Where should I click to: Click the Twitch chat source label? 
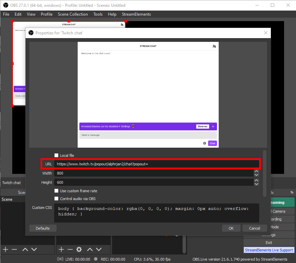click(x=12, y=182)
